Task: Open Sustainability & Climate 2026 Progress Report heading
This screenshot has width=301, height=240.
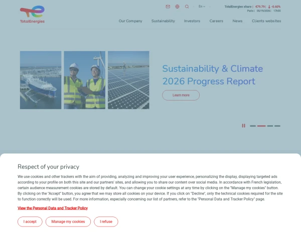Action: click(x=213, y=75)
